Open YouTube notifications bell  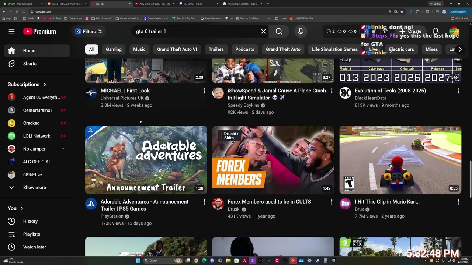(435, 31)
